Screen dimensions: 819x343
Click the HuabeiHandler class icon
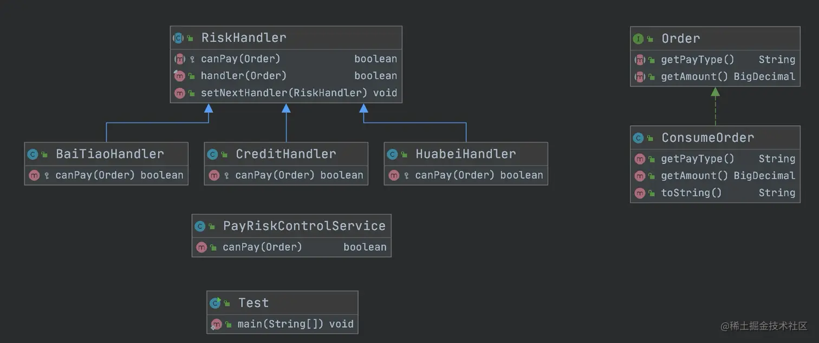tap(393, 154)
